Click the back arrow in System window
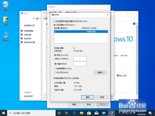This screenshot has width=155, height=116. pyautogui.click(x=22, y=19)
